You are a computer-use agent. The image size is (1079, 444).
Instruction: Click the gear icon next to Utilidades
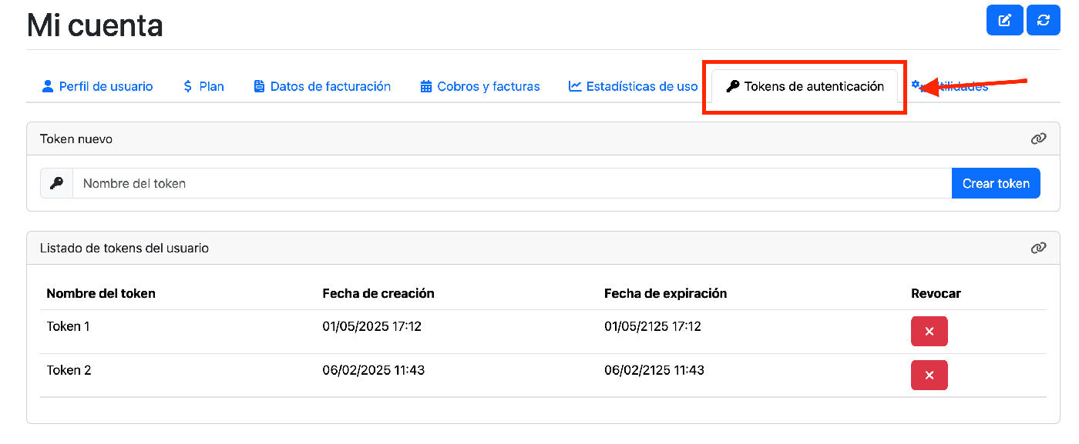coord(916,86)
